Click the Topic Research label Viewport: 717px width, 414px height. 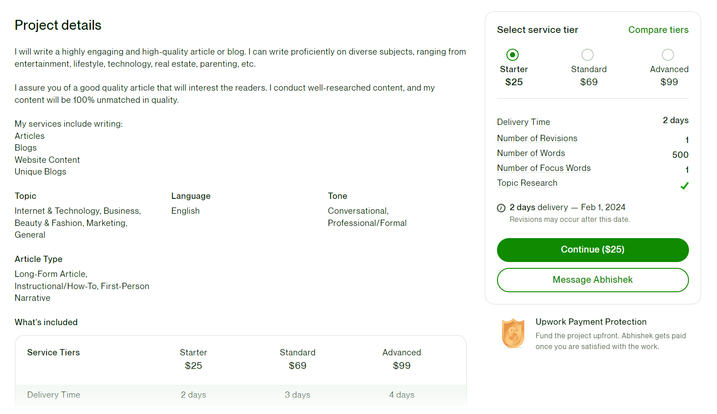(527, 183)
